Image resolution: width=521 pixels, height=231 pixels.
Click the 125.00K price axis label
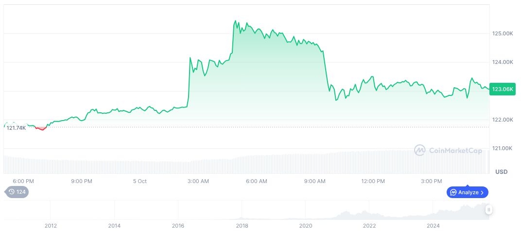[503, 34]
